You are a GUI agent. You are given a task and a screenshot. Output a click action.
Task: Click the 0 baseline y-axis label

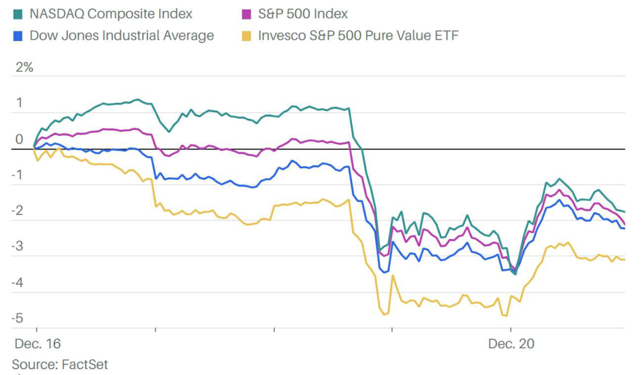pos(19,139)
